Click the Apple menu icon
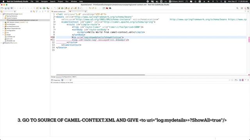Image resolution: width=250 pixels, height=140 pixels. pyautogui.click(x=4, y=2)
